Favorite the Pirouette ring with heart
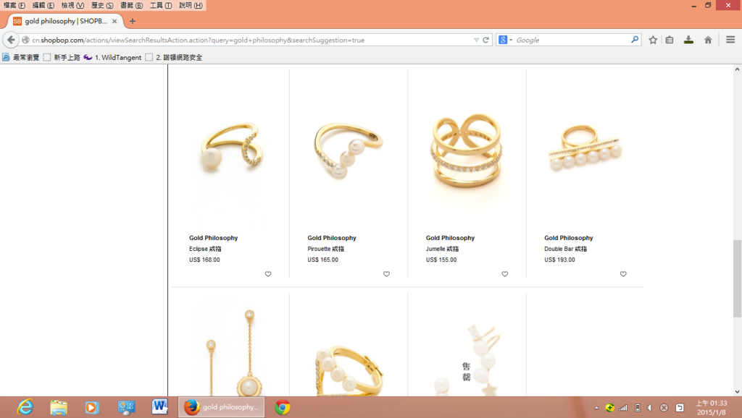Viewport: 742px width, 418px height. 386,274
